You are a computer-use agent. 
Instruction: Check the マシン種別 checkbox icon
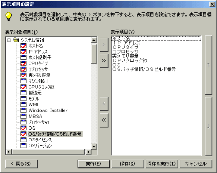pyautogui.click(x=23, y=81)
